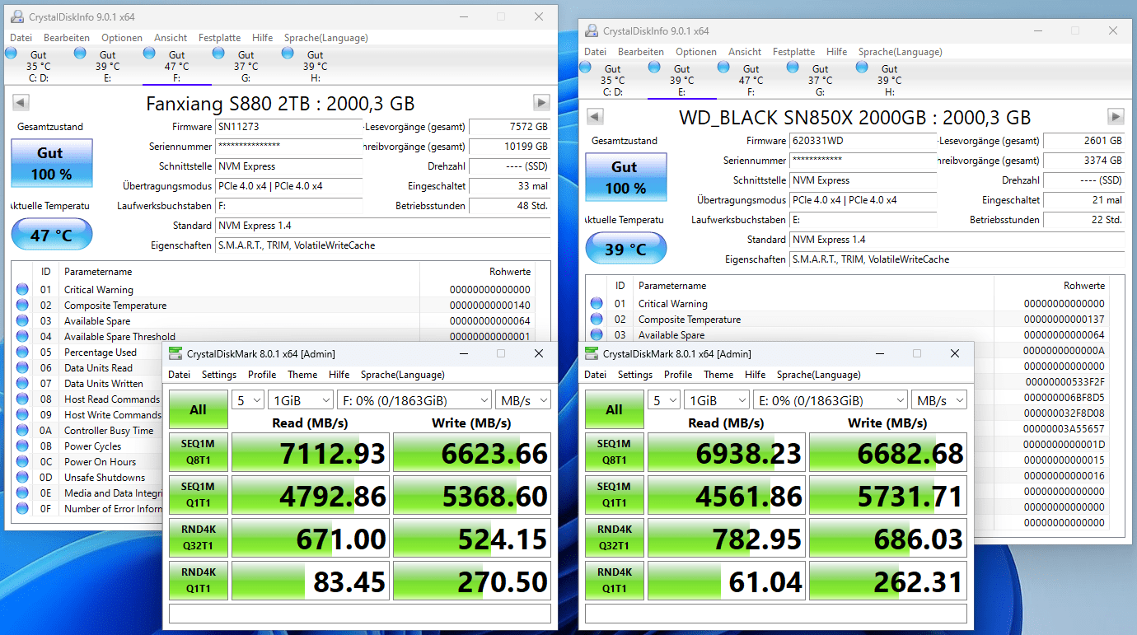Click previous disk arrow in Fanxiang CrystalDiskInfo window

[21, 103]
